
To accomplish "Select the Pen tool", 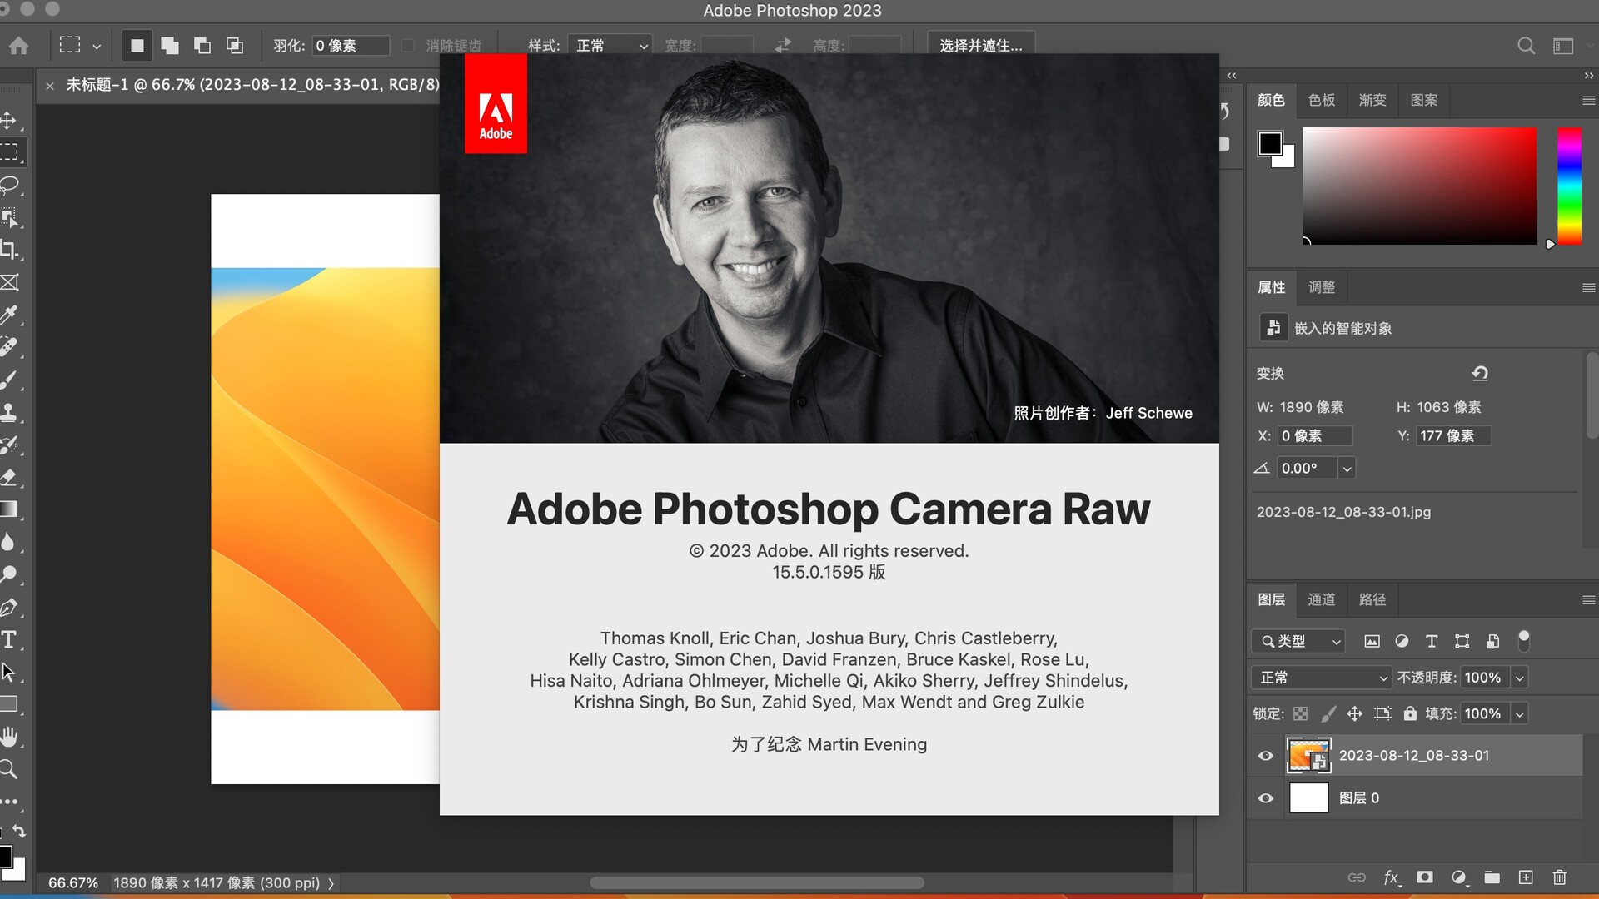I will [x=9, y=607].
